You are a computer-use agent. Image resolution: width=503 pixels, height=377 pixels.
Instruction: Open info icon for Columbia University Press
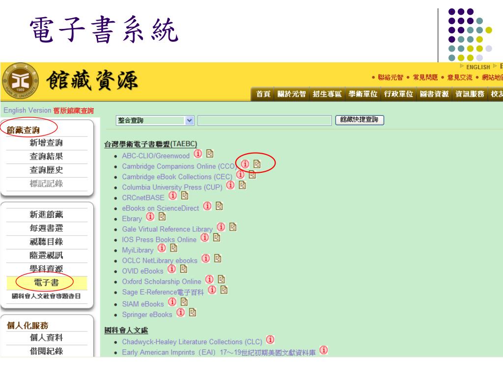(230, 185)
